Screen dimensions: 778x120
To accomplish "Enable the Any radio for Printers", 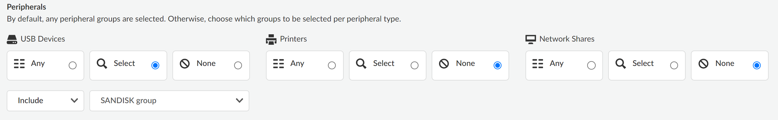I will (332, 65).
